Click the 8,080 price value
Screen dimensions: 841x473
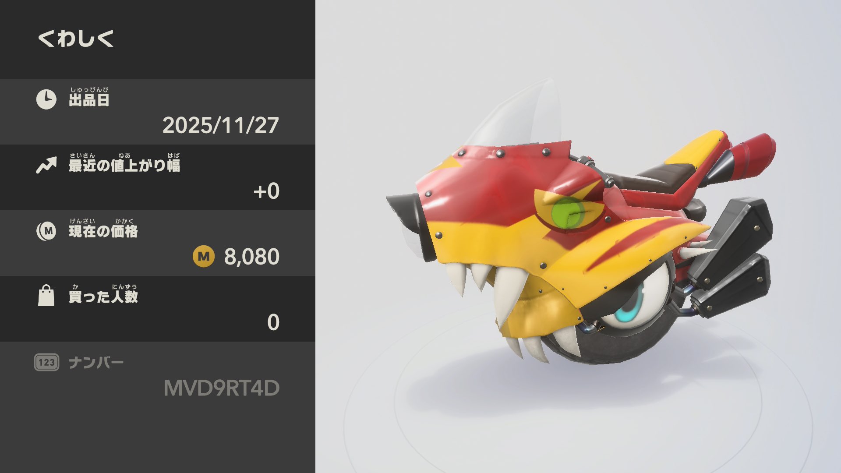point(252,257)
